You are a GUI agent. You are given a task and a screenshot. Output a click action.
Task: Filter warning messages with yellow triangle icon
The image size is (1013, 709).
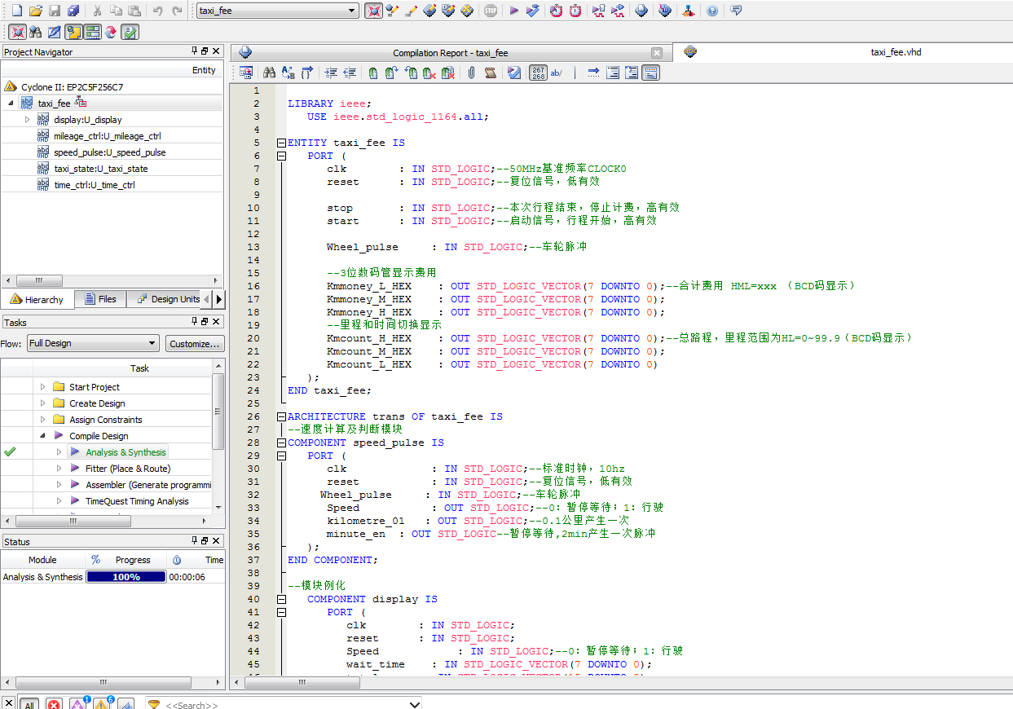pyautogui.click(x=102, y=704)
